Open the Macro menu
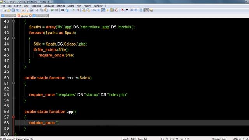249x140 pixels. click(71, 6)
